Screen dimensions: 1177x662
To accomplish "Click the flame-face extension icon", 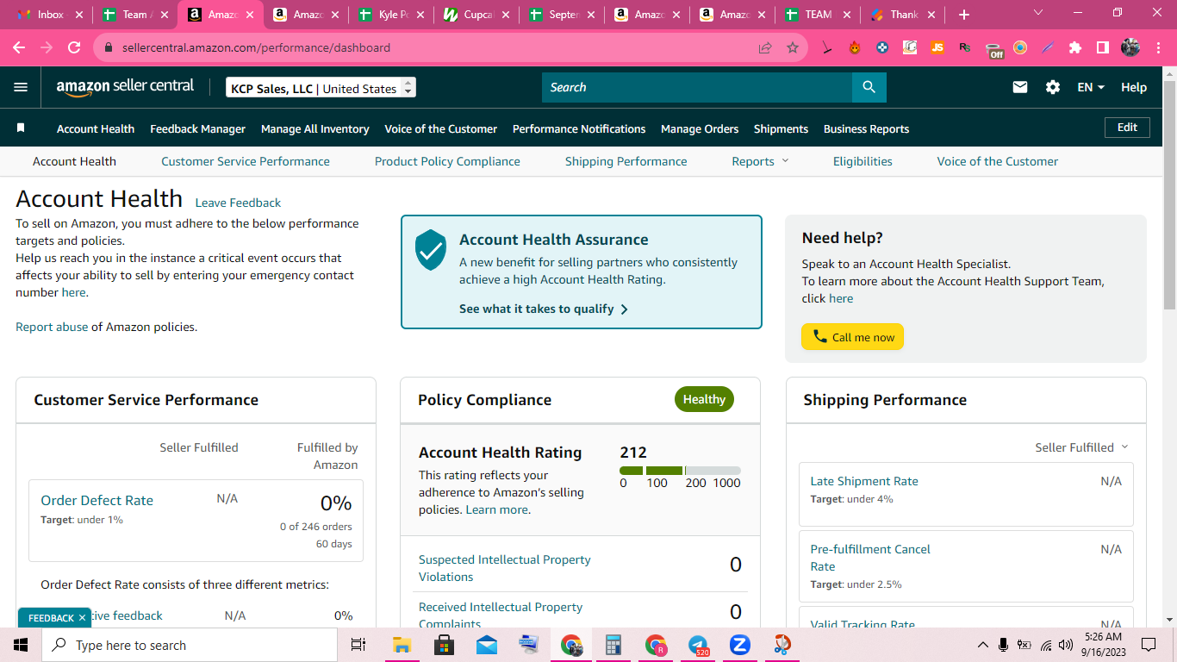I will (x=855, y=47).
